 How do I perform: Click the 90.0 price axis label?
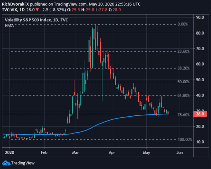tap(200, 17)
